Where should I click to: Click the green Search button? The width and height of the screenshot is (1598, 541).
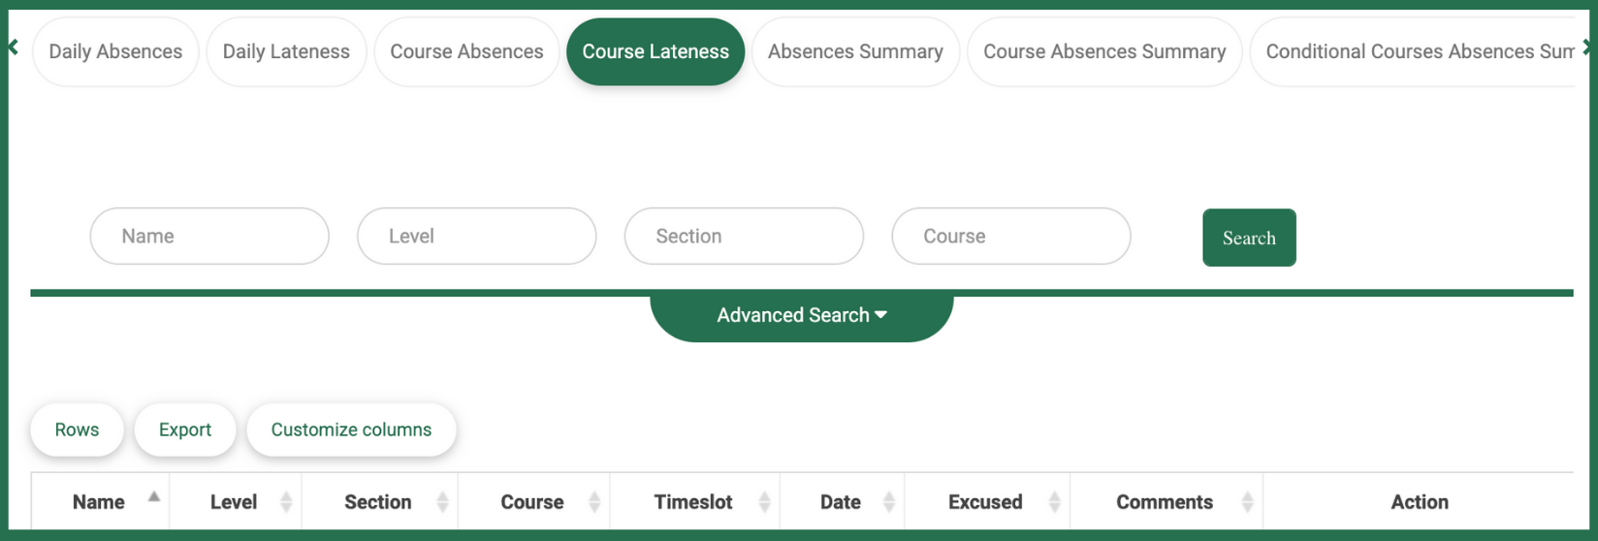pos(1249,238)
